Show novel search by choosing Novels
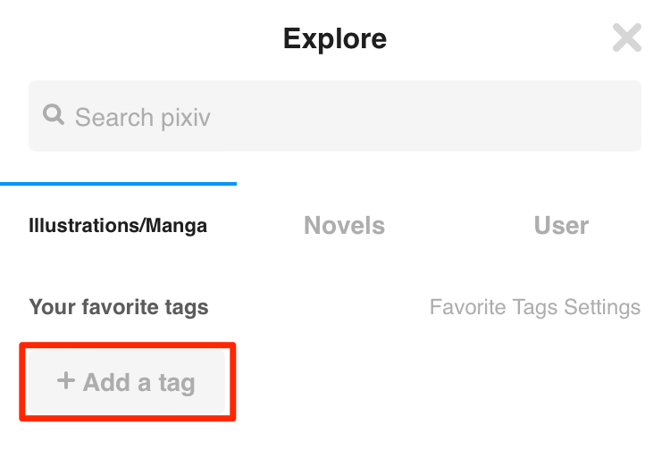 [x=345, y=225]
